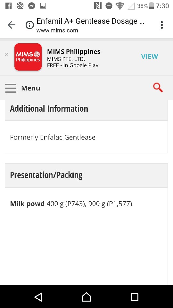173x308 pixels.
Task: Tap the Android recent apps button
Action: (x=134, y=297)
